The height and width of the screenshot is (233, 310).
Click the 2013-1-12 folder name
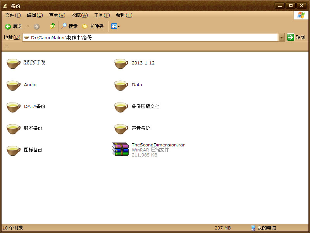[143, 63]
